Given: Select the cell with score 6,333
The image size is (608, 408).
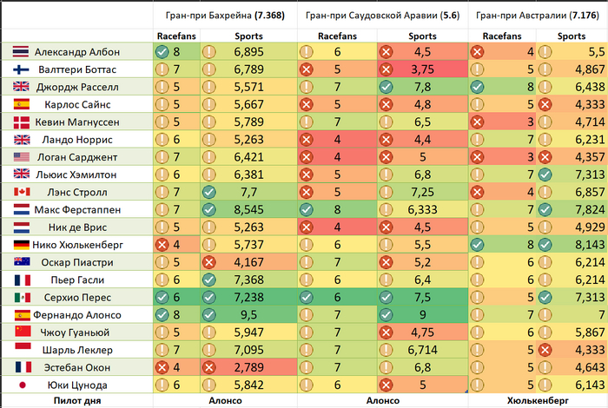Looking at the screenshot, I should click(422, 209).
